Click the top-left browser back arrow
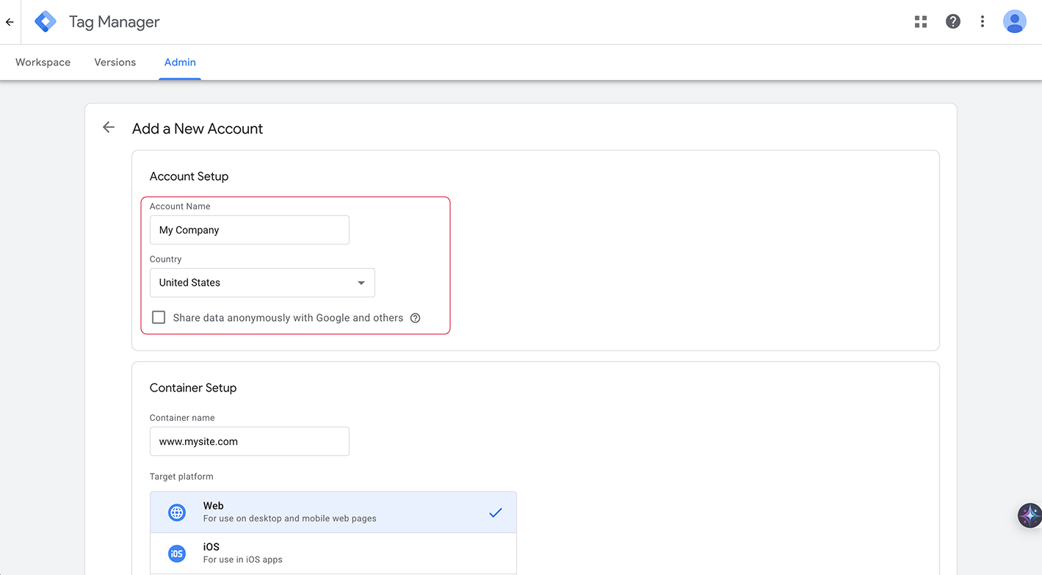Viewport: 1042px width, 575px height. click(x=10, y=22)
